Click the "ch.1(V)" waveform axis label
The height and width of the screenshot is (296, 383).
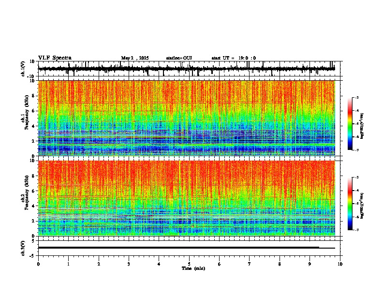point(23,69)
